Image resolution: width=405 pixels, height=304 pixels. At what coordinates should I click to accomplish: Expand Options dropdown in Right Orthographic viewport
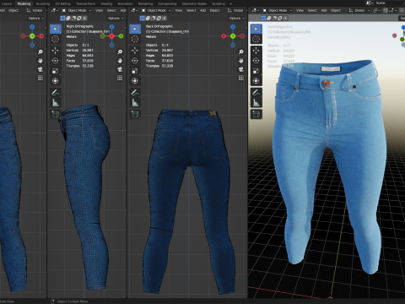coord(116,18)
